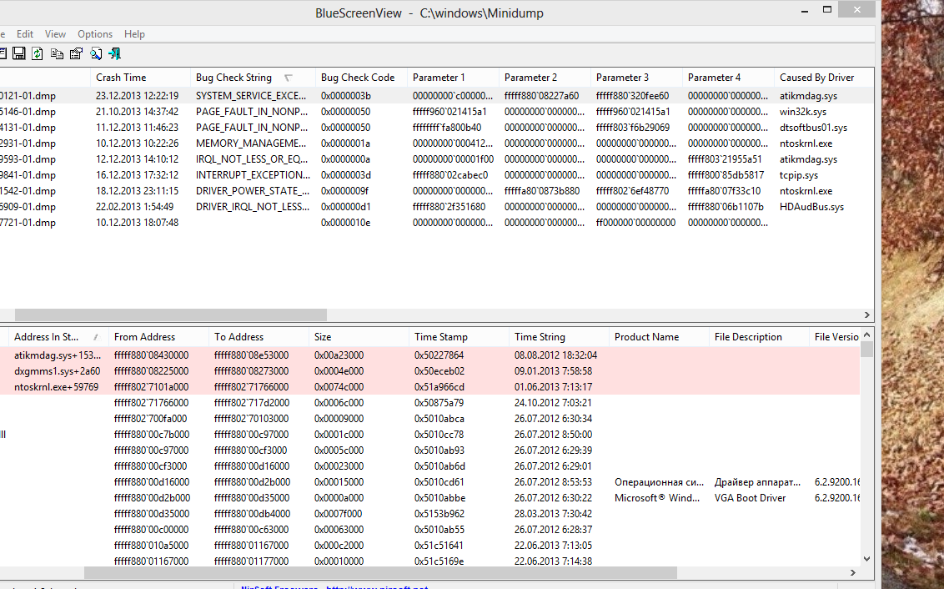The height and width of the screenshot is (589, 944).
Task: Sort by Crash Time column header
Action: [x=140, y=77]
